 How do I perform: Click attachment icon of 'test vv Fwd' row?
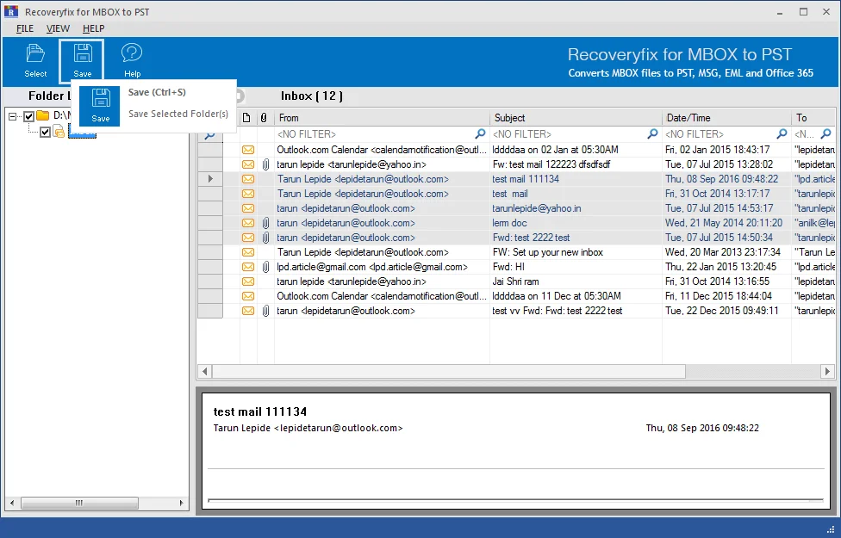[x=265, y=311]
